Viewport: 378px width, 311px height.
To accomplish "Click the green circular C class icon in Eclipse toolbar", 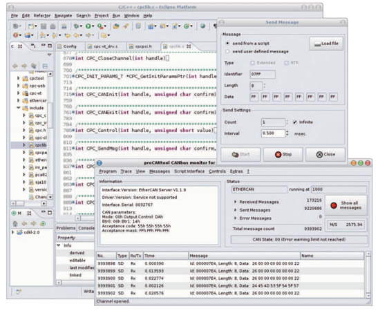I will tap(187, 26).
